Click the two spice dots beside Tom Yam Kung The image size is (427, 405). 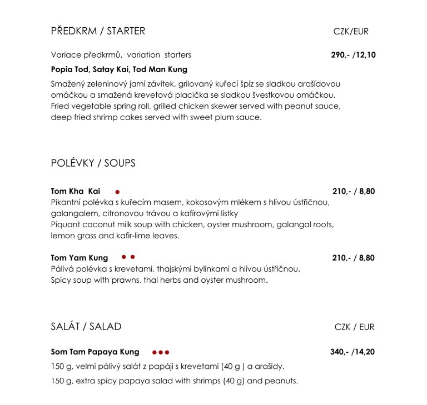128,257
